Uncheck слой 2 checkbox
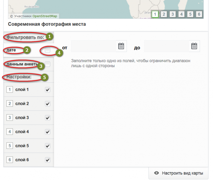213x181 pixels. tap(48, 104)
